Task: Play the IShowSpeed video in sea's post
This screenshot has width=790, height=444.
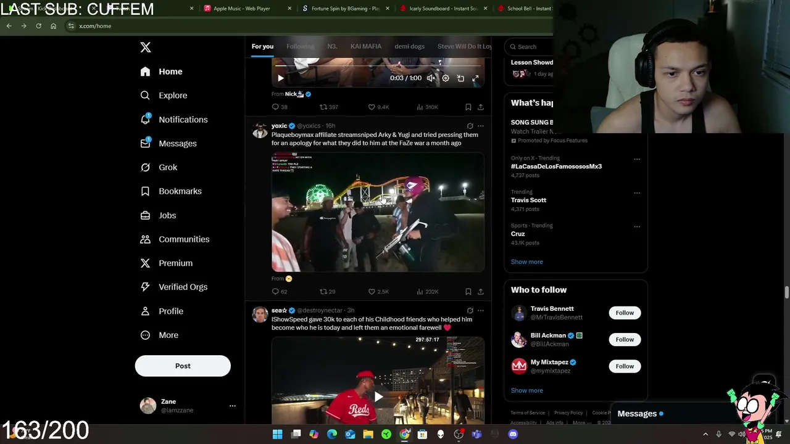Action: pyautogui.click(x=378, y=397)
